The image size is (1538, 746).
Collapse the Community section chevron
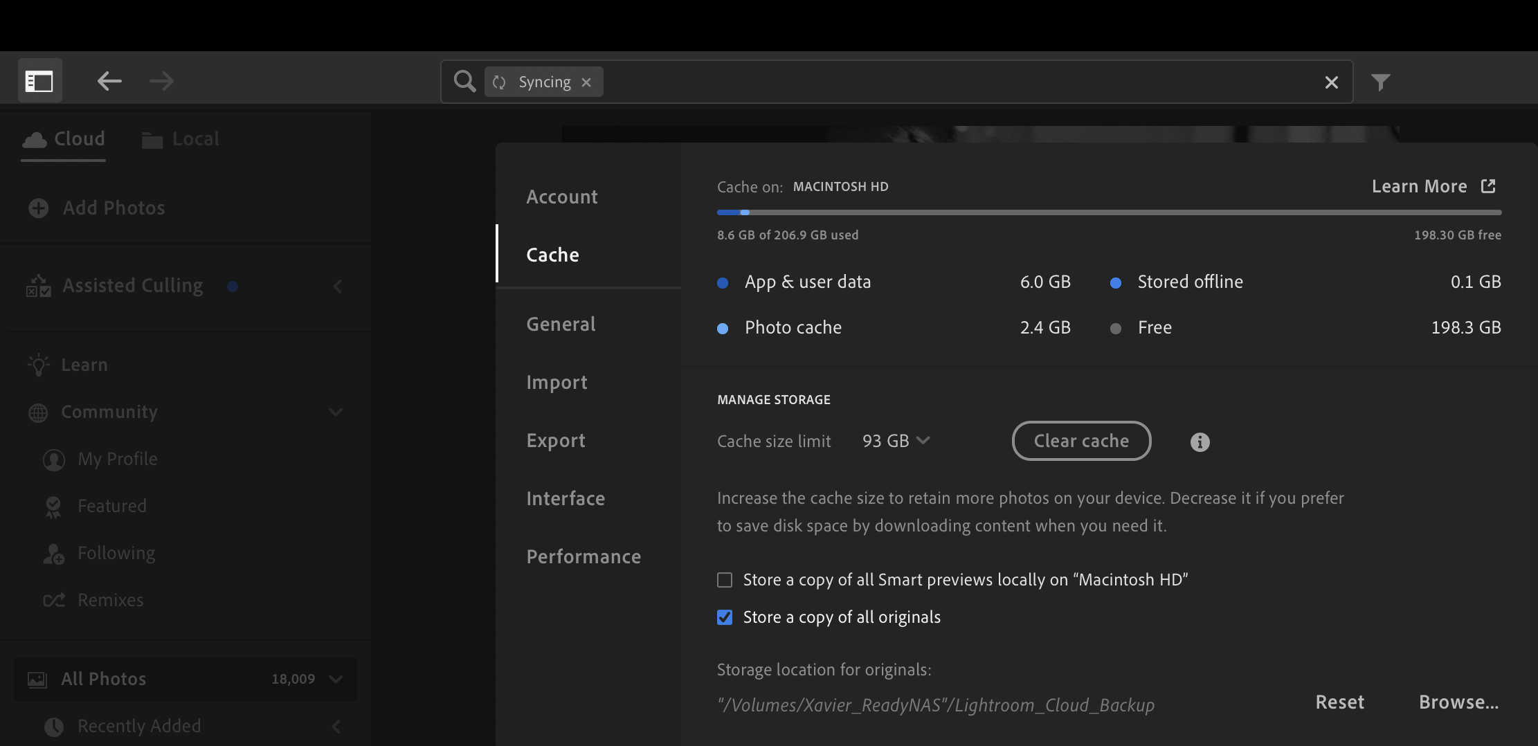pos(336,412)
